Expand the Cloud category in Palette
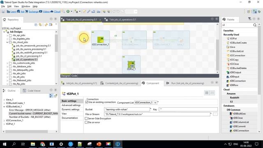 226,90
